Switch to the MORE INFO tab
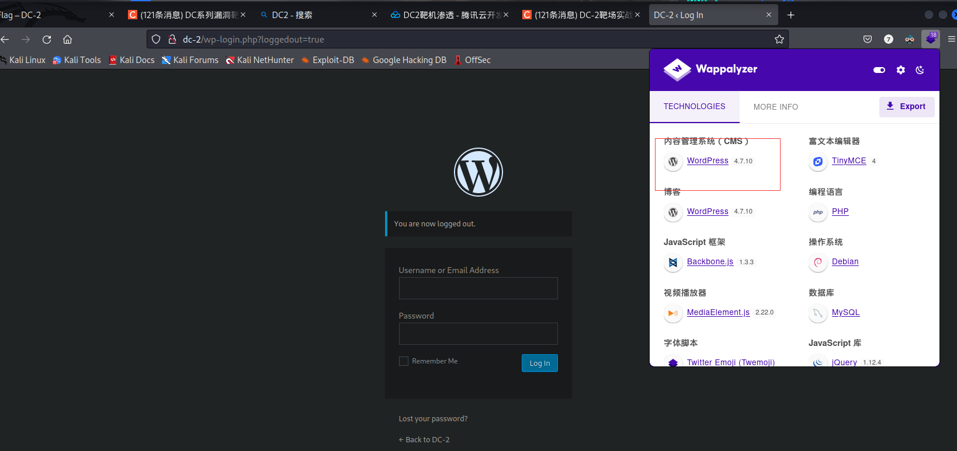The width and height of the screenshot is (957, 451). [x=775, y=107]
